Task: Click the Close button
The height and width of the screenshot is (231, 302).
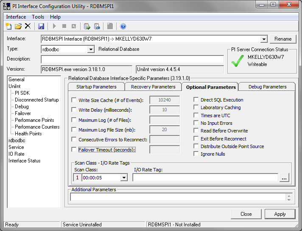Action: (246, 214)
